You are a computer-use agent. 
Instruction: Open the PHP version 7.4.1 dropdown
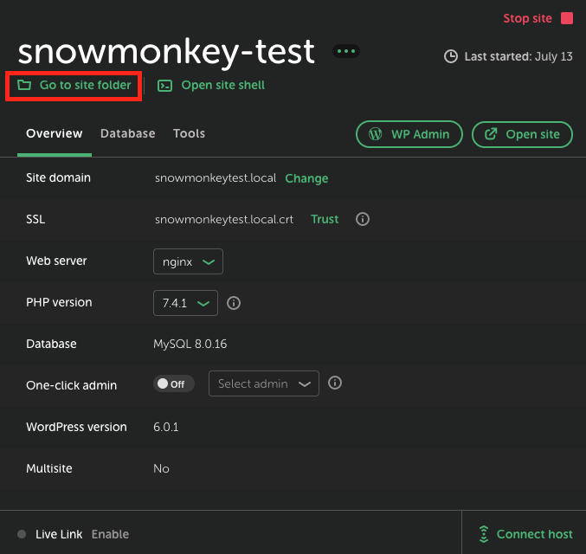185,303
